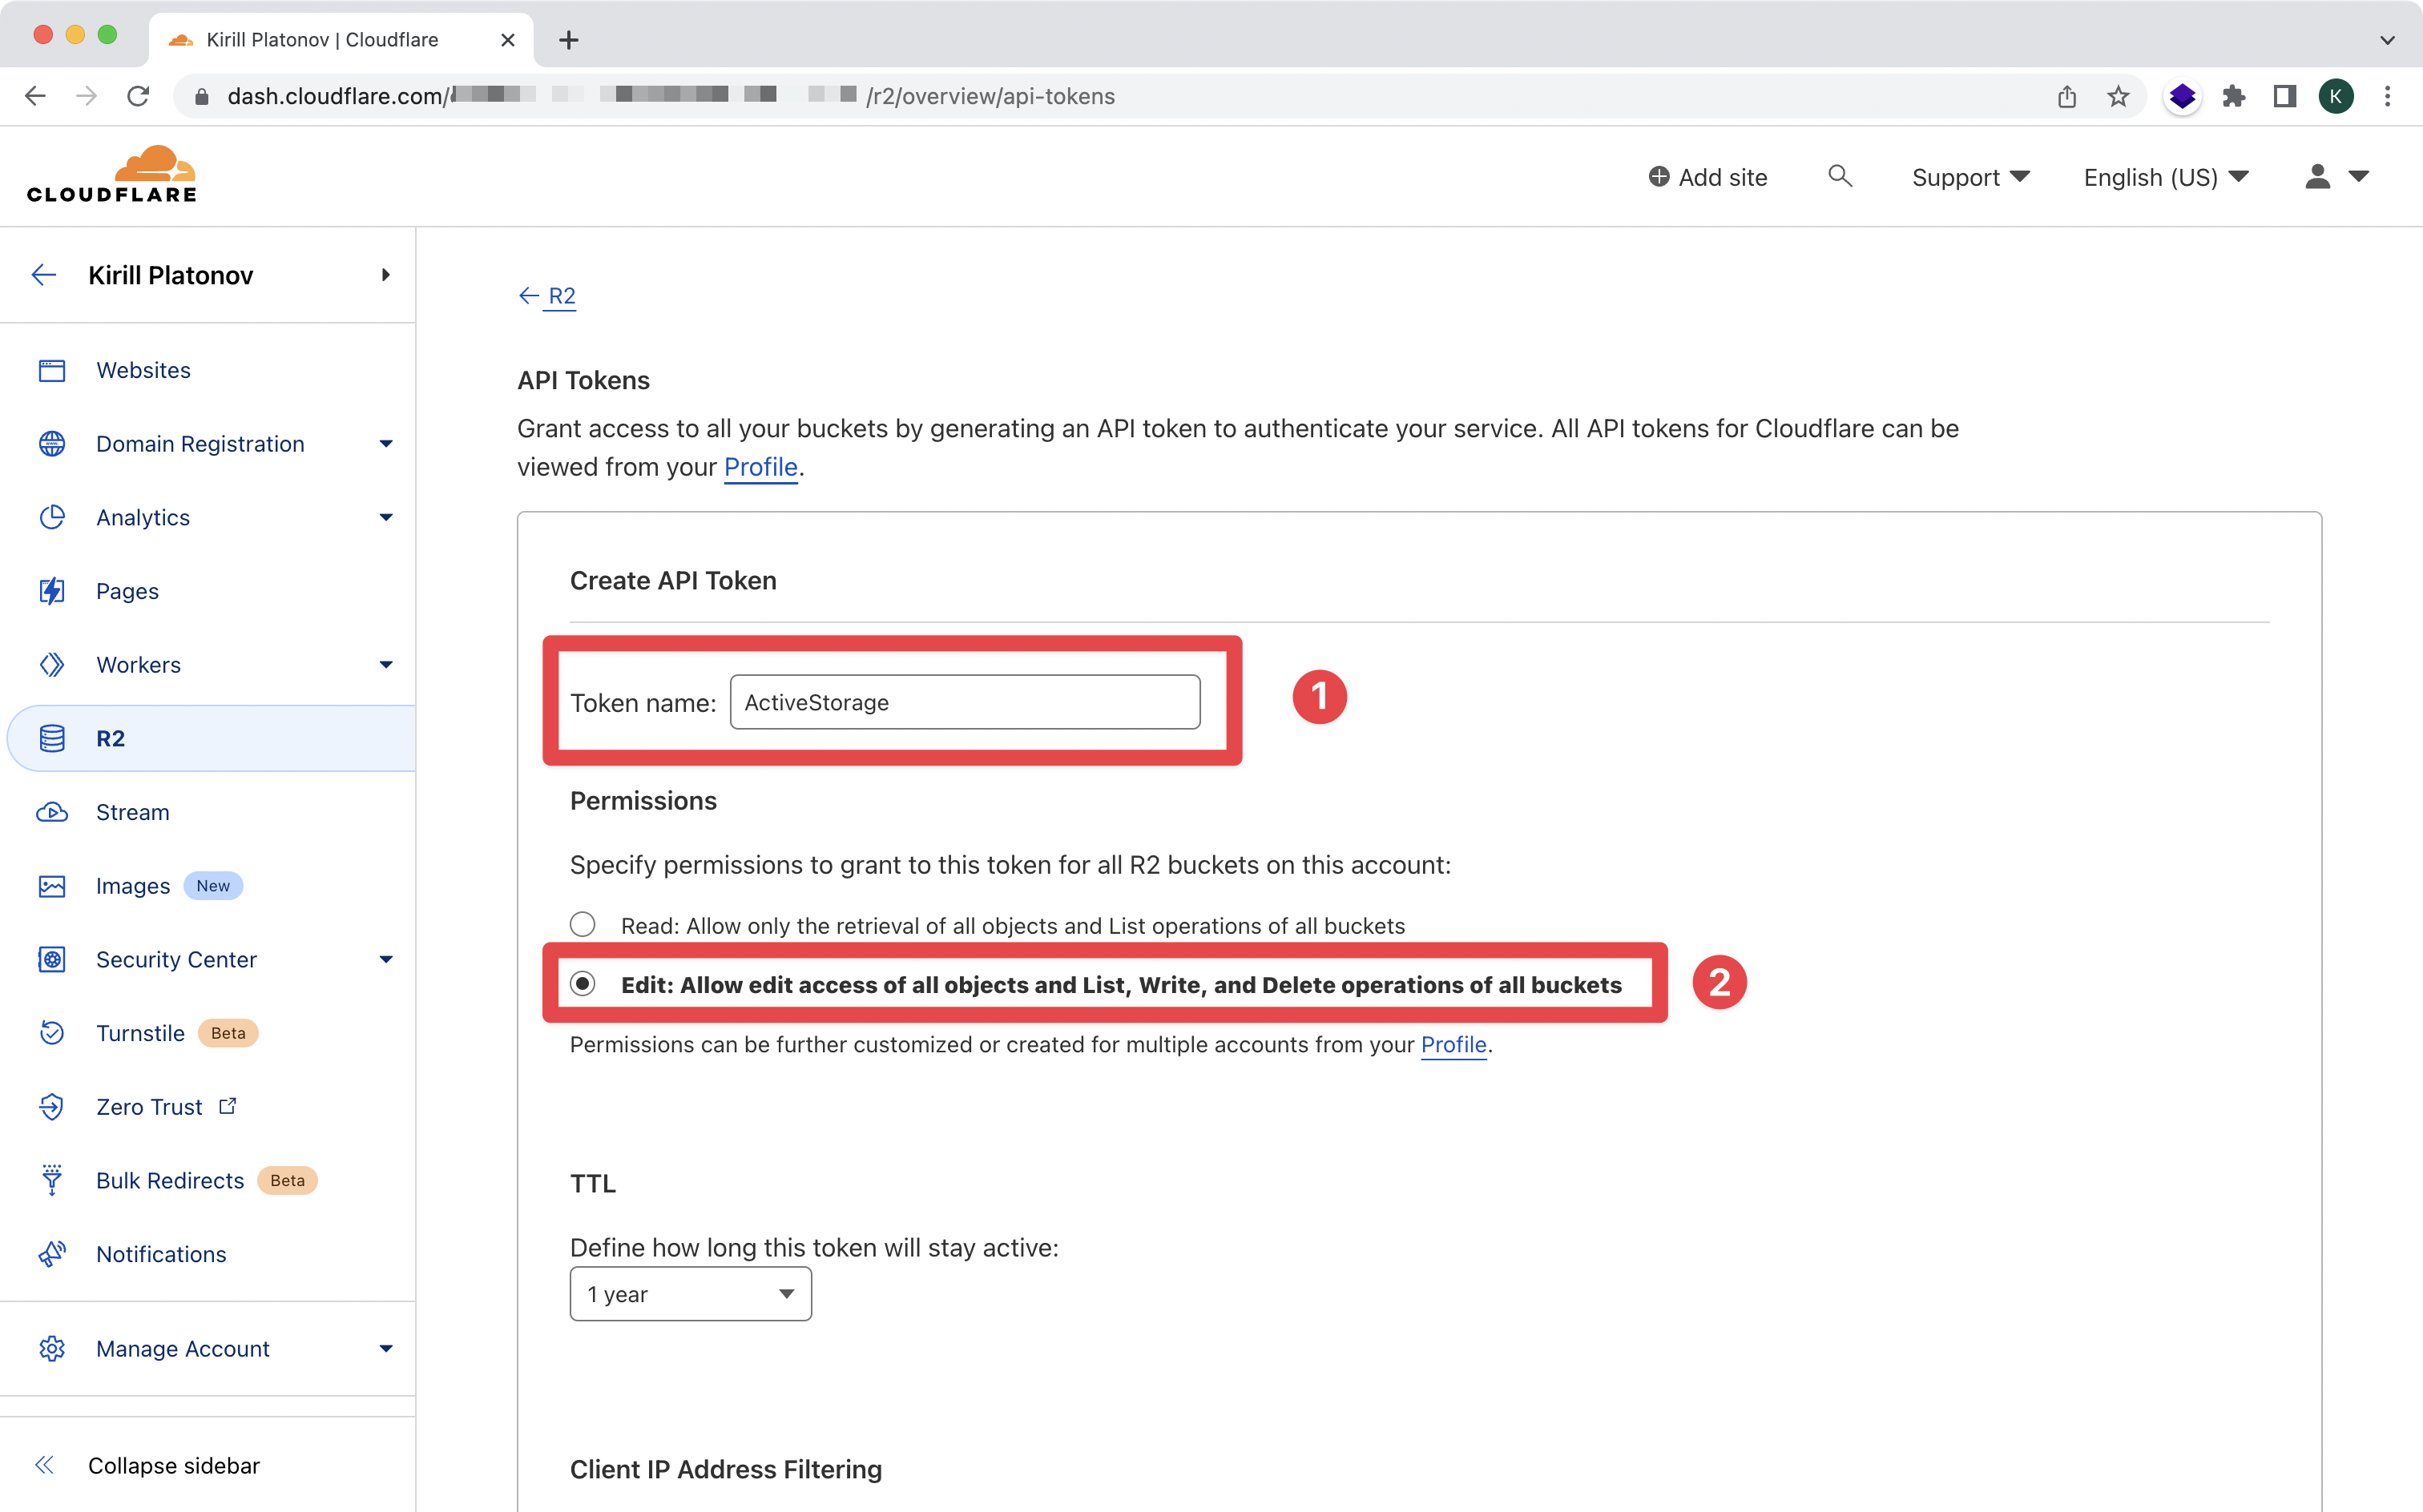Click the Stream cloud icon
The width and height of the screenshot is (2423, 1512).
pyautogui.click(x=52, y=812)
